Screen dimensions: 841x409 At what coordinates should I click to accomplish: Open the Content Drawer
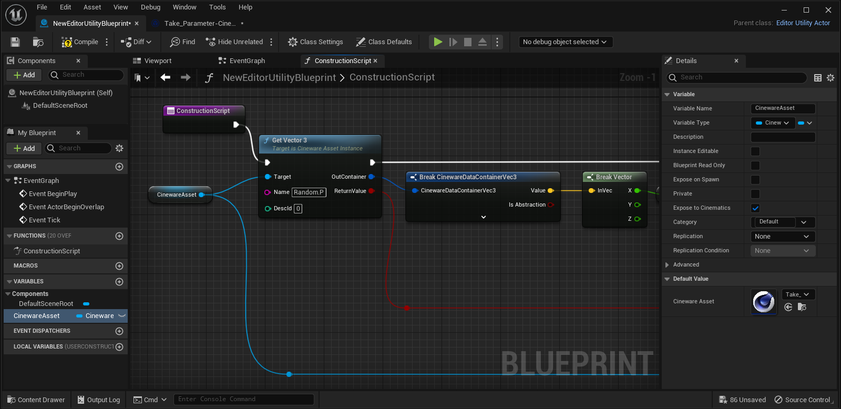[x=36, y=400]
